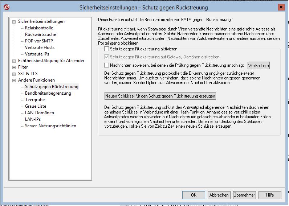
Task: Enable 'Schutz gegen Rückstreuung aktivieren' checkbox
Action: pyautogui.click(x=106, y=49)
